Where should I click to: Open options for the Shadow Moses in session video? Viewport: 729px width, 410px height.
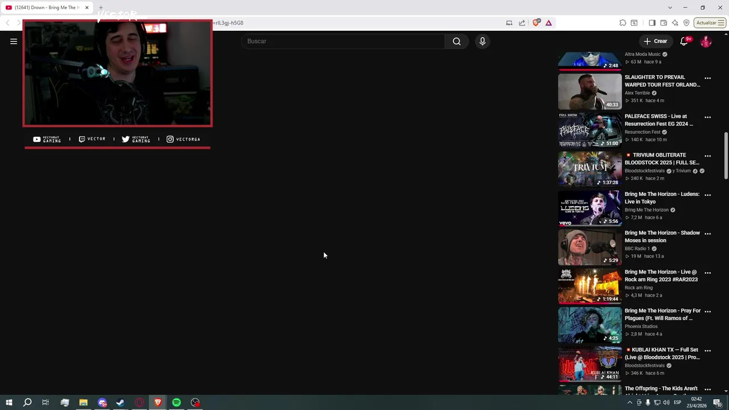pyautogui.click(x=707, y=233)
